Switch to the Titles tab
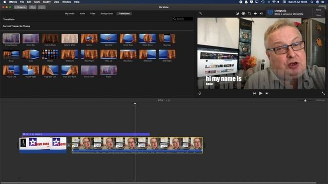This screenshot has height=184, width=328. [x=93, y=14]
